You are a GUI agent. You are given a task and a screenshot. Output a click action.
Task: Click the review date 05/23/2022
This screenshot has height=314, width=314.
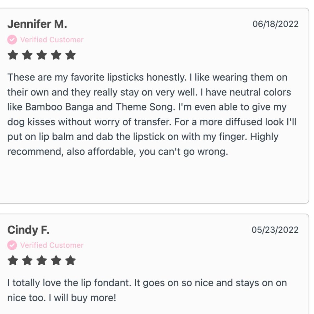[x=275, y=230]
